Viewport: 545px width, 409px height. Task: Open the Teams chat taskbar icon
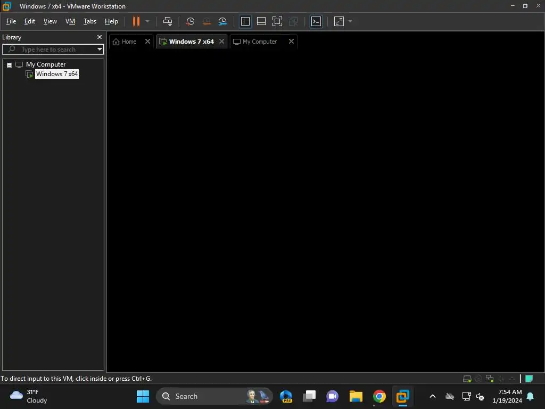point(332,396)
